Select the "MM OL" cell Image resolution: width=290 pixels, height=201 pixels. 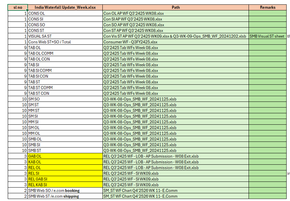click(65, 133)
